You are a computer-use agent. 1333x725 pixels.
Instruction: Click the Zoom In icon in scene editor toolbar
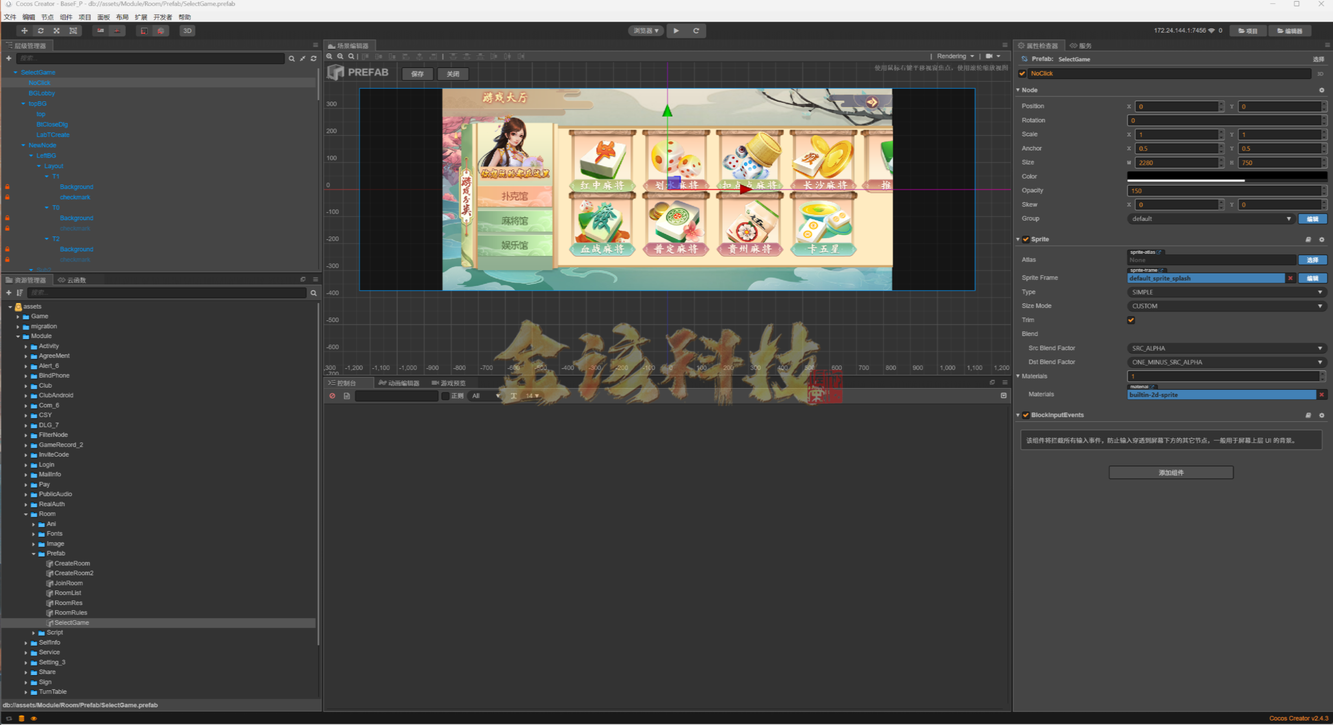[x=330, y=57]
